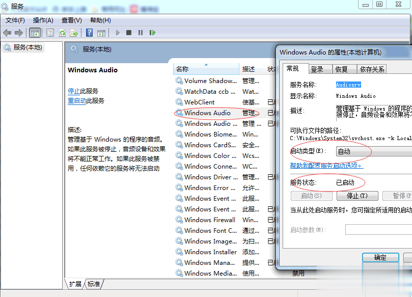The height and width of the screenshot is (297, 412).
Task: Click the Export List toolbar icon
Action: 74,33
